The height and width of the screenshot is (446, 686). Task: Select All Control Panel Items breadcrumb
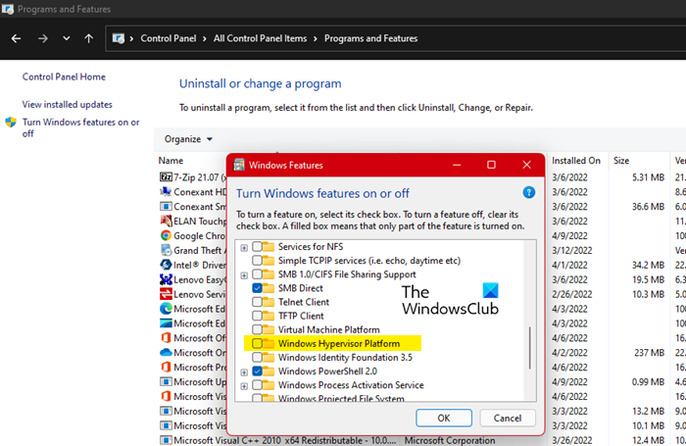pos(260,38)
